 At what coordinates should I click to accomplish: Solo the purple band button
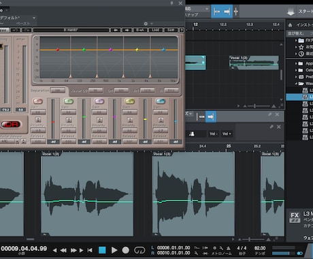(x=99, y=101)
